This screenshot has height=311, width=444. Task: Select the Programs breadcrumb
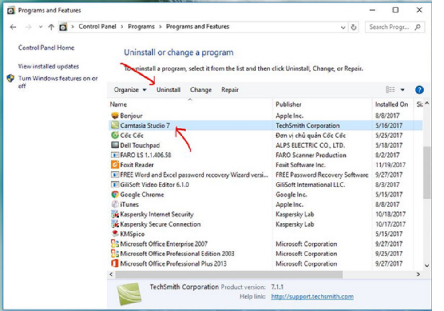pyautogui.click(x=141, y=27)
